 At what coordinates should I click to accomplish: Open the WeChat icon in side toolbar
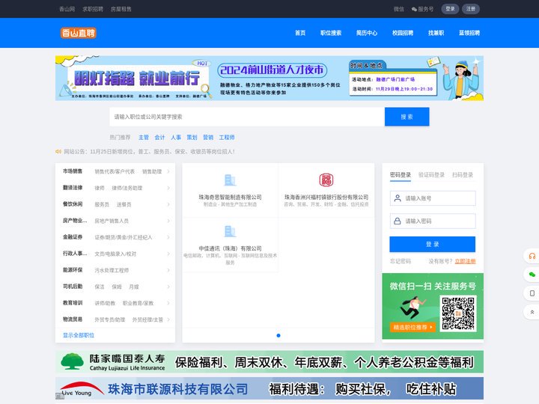tap(532, 275)
